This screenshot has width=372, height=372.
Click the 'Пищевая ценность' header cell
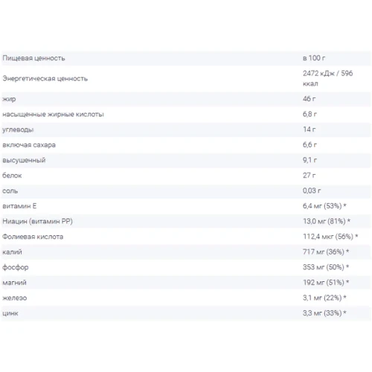click(33, 58)
